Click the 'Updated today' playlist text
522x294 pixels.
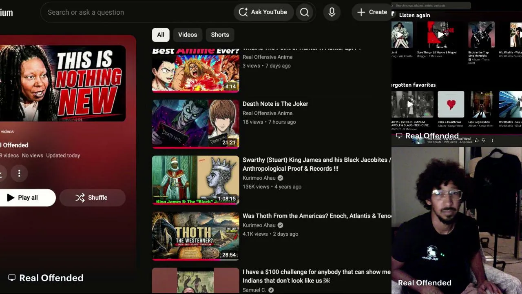pos(63,155)
